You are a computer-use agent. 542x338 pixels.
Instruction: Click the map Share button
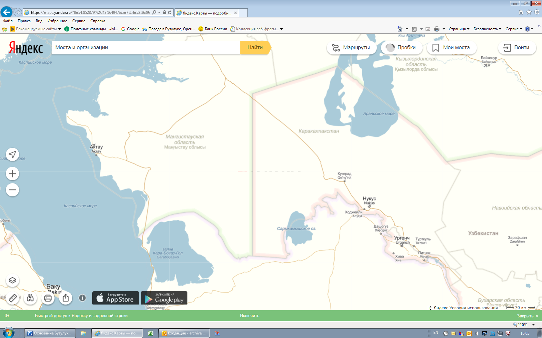[66, 298]
